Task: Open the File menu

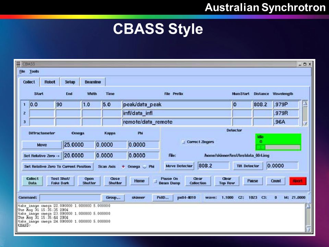Action: (22, 71)
